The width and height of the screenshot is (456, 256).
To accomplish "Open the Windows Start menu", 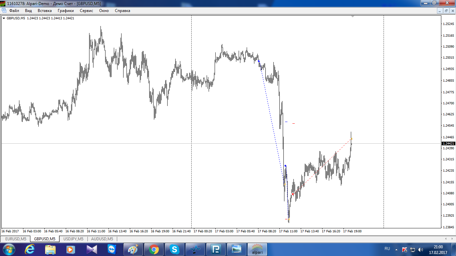I will coord(8,249).
